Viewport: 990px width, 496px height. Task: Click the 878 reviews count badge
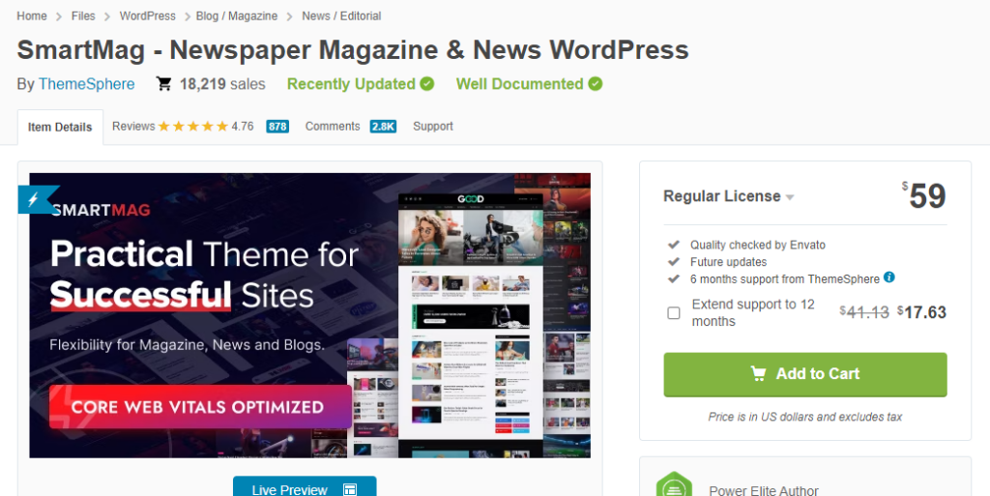point(277,127)
